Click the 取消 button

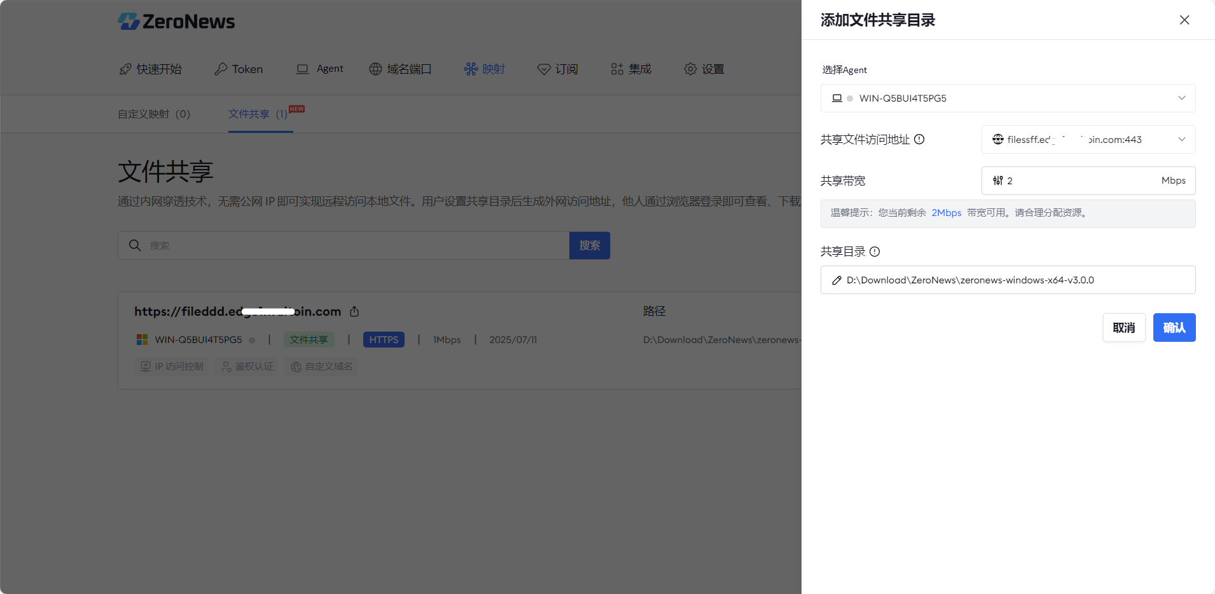1124,328
